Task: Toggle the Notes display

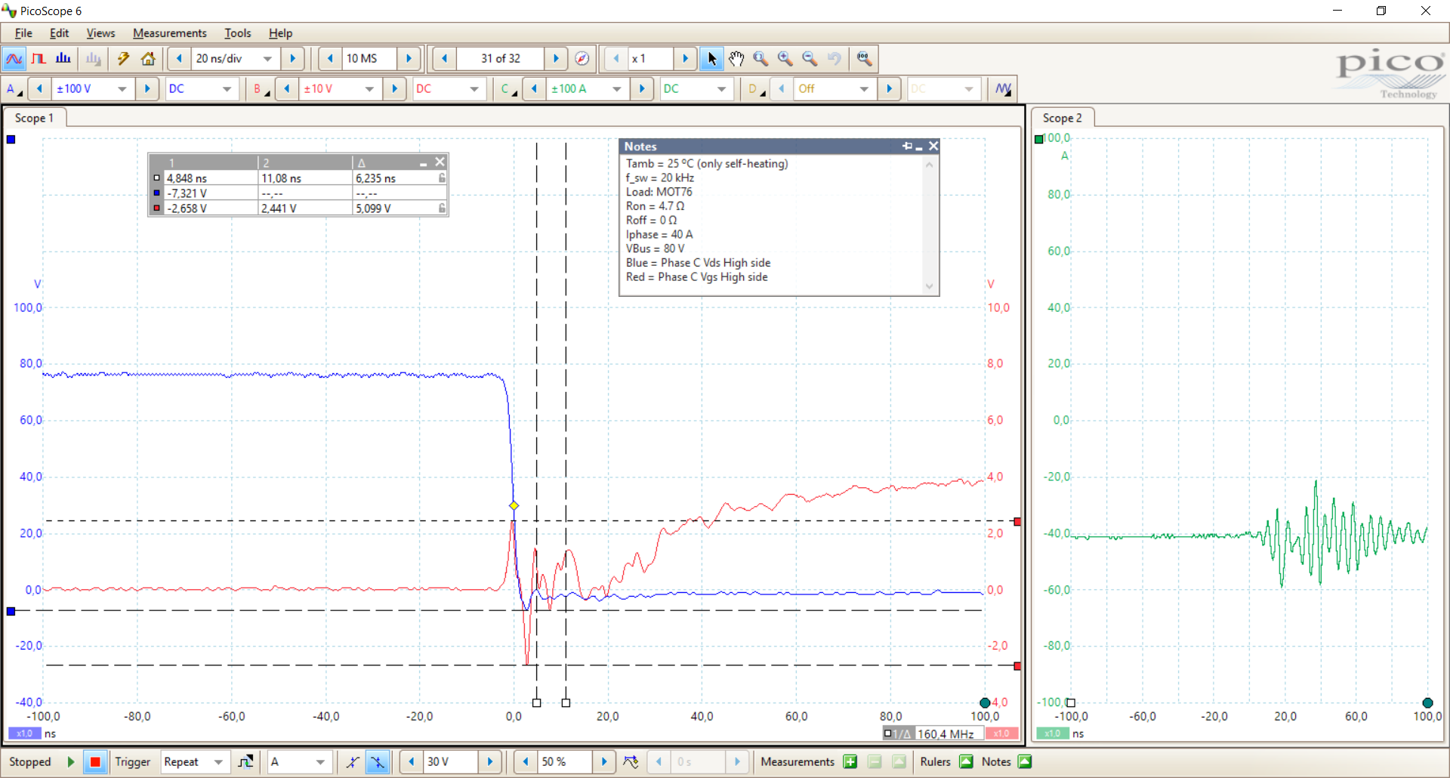Action: [x=1025, y=762]
